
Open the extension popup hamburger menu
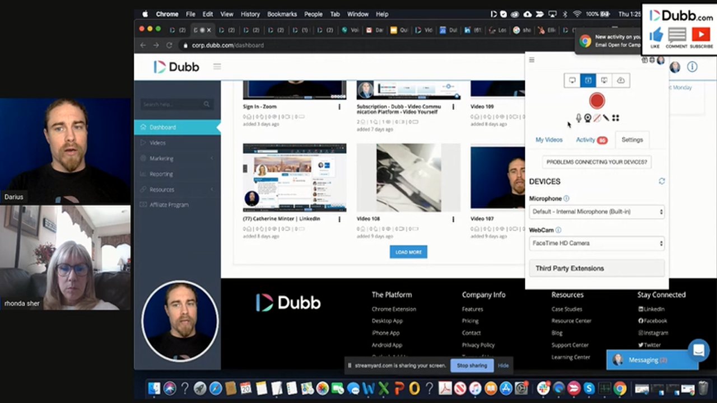532,60
